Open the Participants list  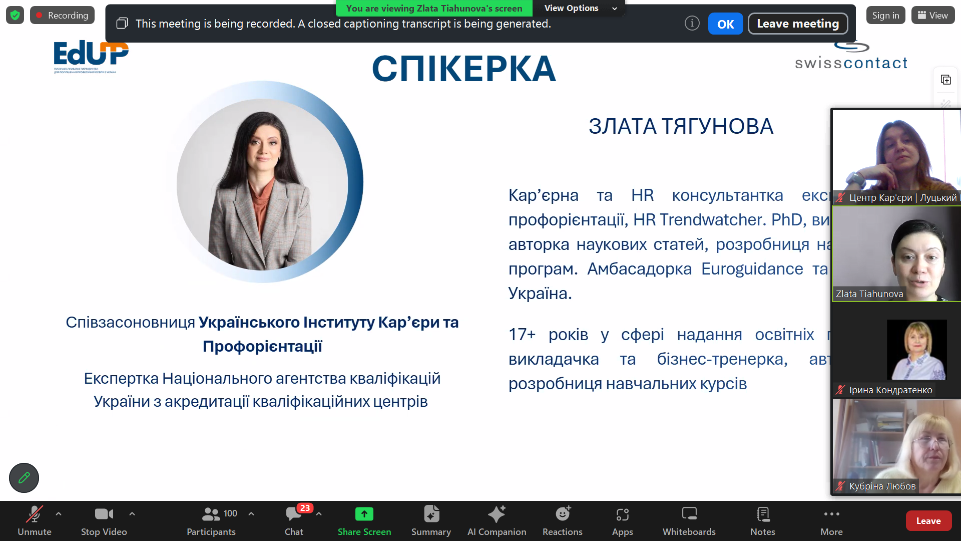pyautogui.click(x=211, y=520)
